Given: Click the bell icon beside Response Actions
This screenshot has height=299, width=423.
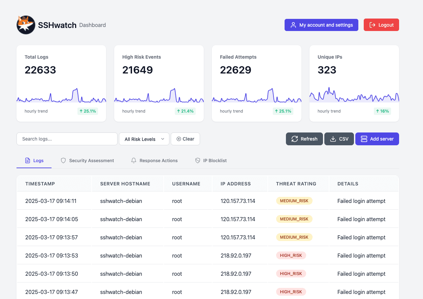Looking at the screenshot, I should [134, 161].
